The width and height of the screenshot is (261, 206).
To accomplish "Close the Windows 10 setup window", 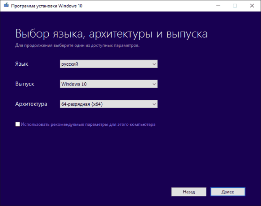I will [252, 6].
